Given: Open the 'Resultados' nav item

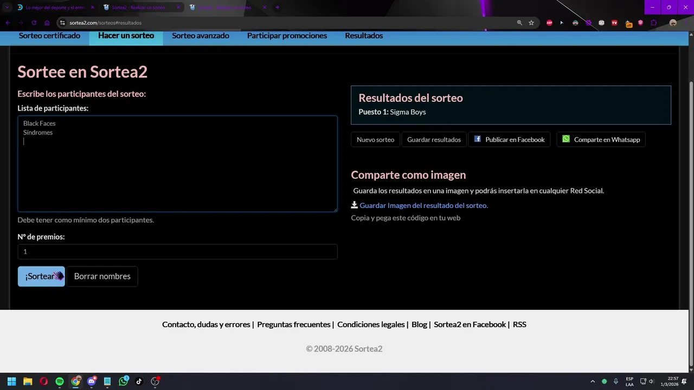Looking at the screenshot, I should pos(364,36).
